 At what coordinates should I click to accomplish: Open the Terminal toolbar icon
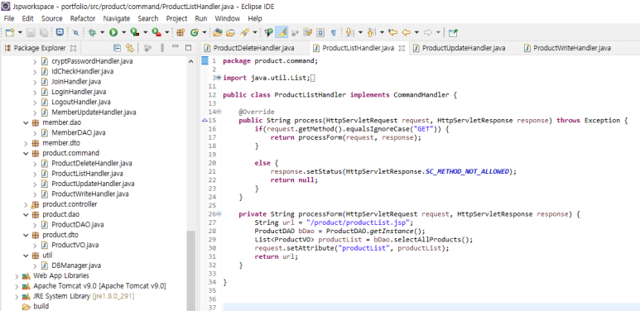pos(60,32)
